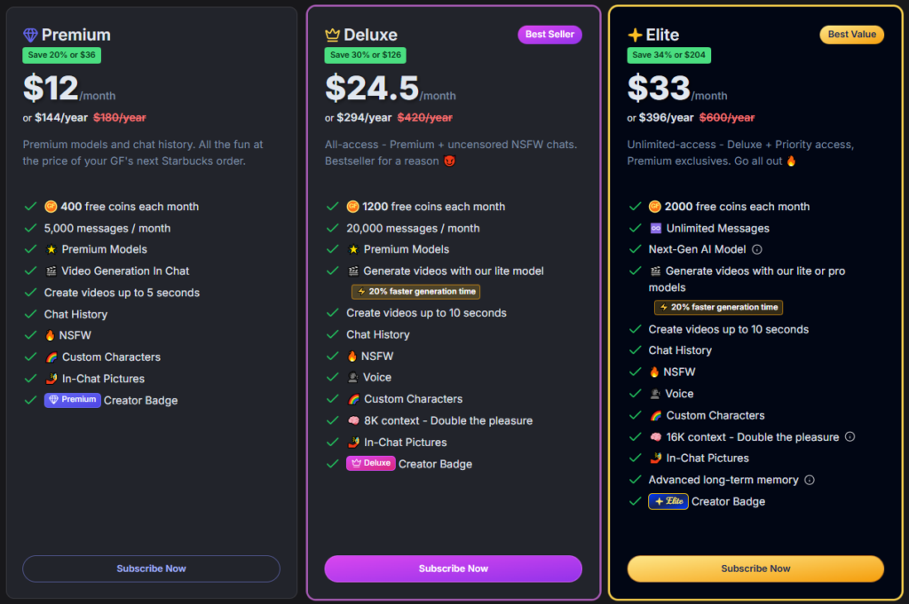Screen dimensions: 909x604
Task: Click the Best Value label
Action: 851,35
